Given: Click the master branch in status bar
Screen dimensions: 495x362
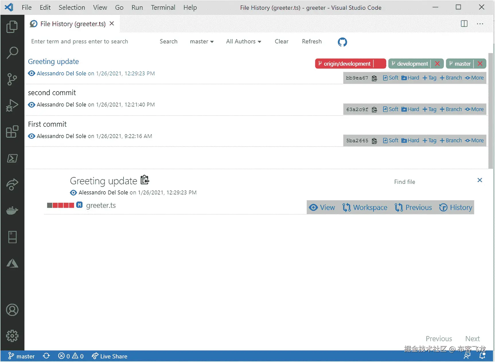Looking at the screenshot, I should tap(22, 356).
